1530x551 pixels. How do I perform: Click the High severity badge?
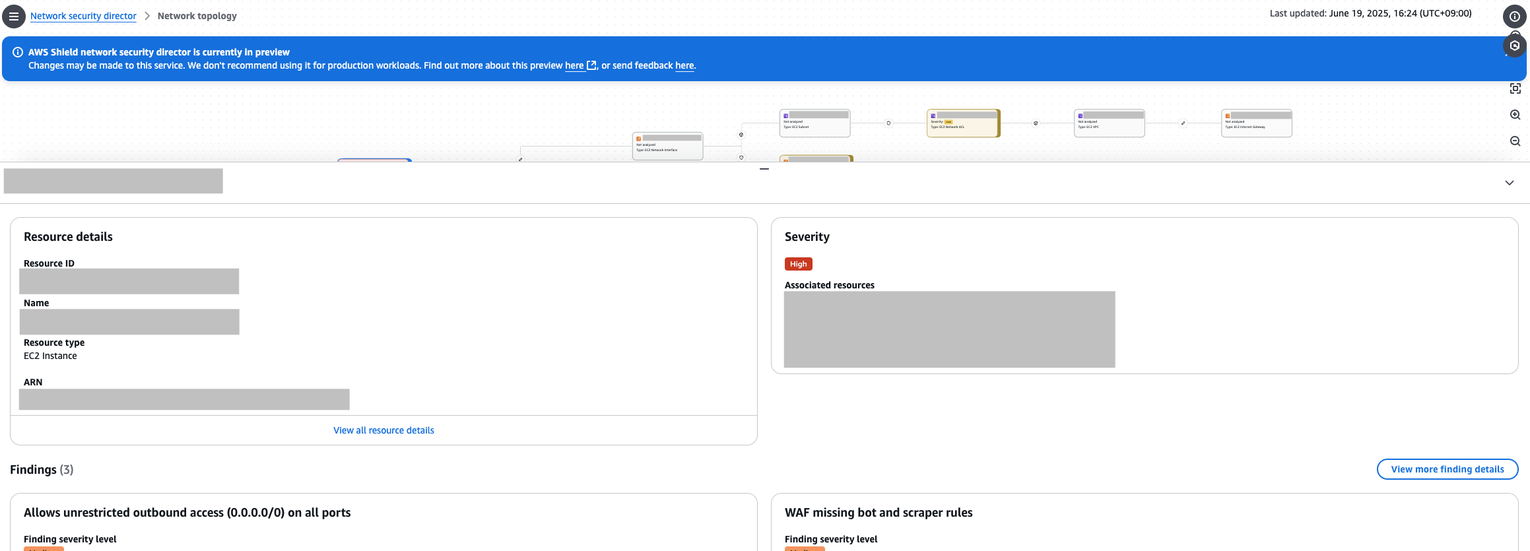pyautogui.click(x=798, y=264)
